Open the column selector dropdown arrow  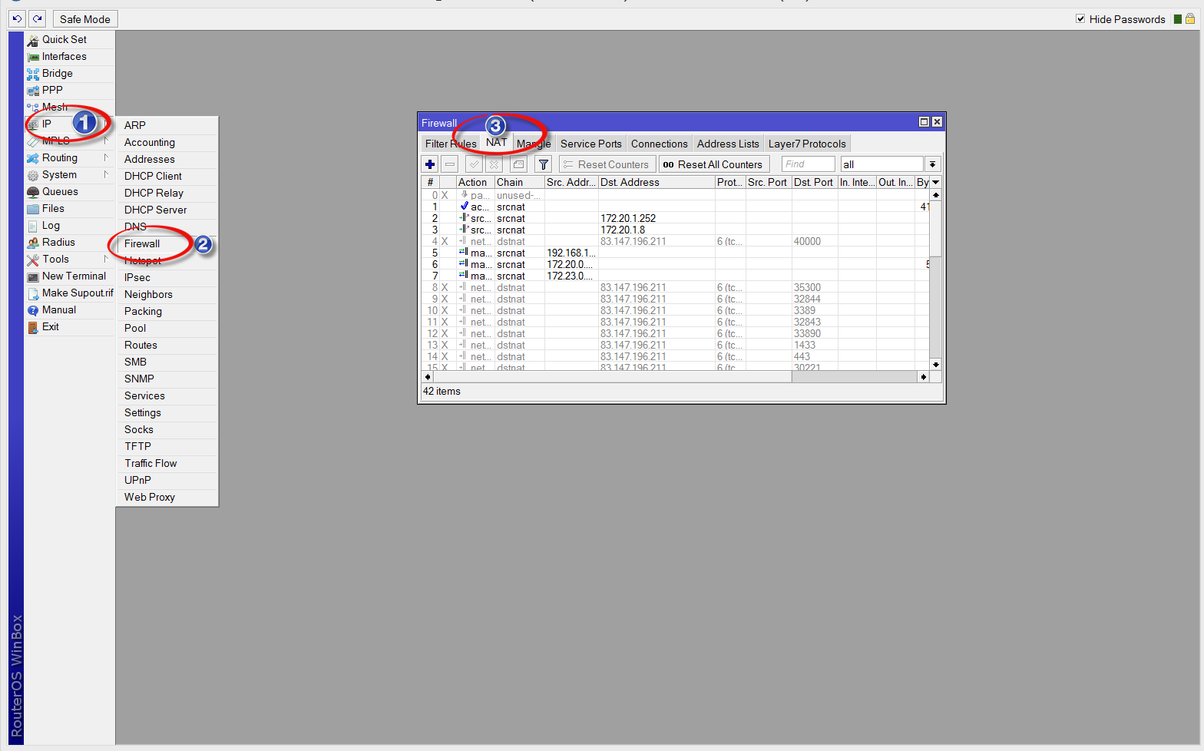(936, 183)
